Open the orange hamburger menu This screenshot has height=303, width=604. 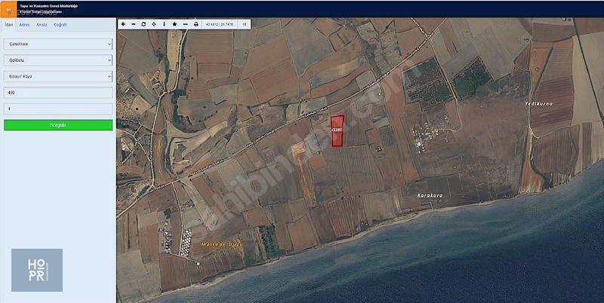click(x=8, y=9)
